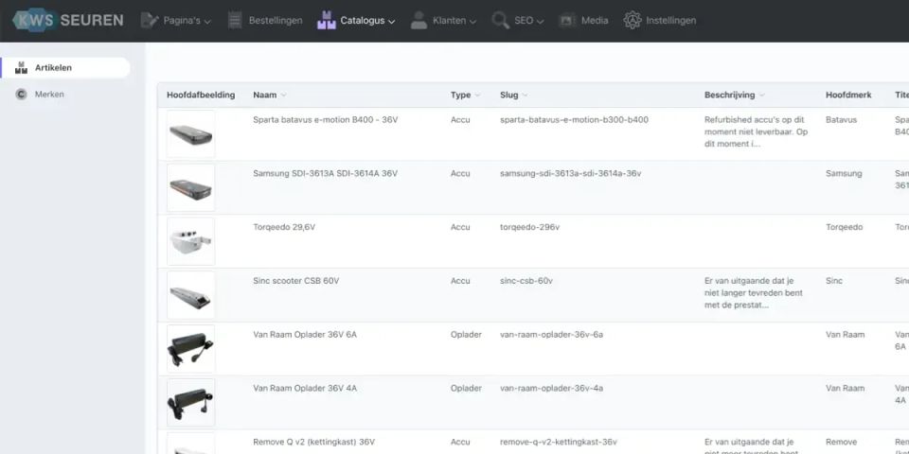Open Samsung SDI-3613A battery thumbnail
This screenshot has height=454, width=909.
(x=190, y=187)
